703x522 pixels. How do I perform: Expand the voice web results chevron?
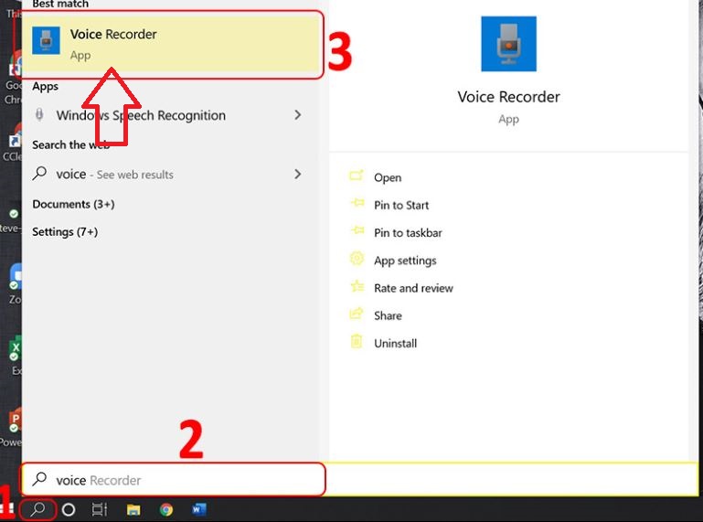tap(298, 174)
